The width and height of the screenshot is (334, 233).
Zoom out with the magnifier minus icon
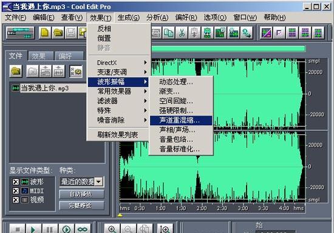(129, 229)
